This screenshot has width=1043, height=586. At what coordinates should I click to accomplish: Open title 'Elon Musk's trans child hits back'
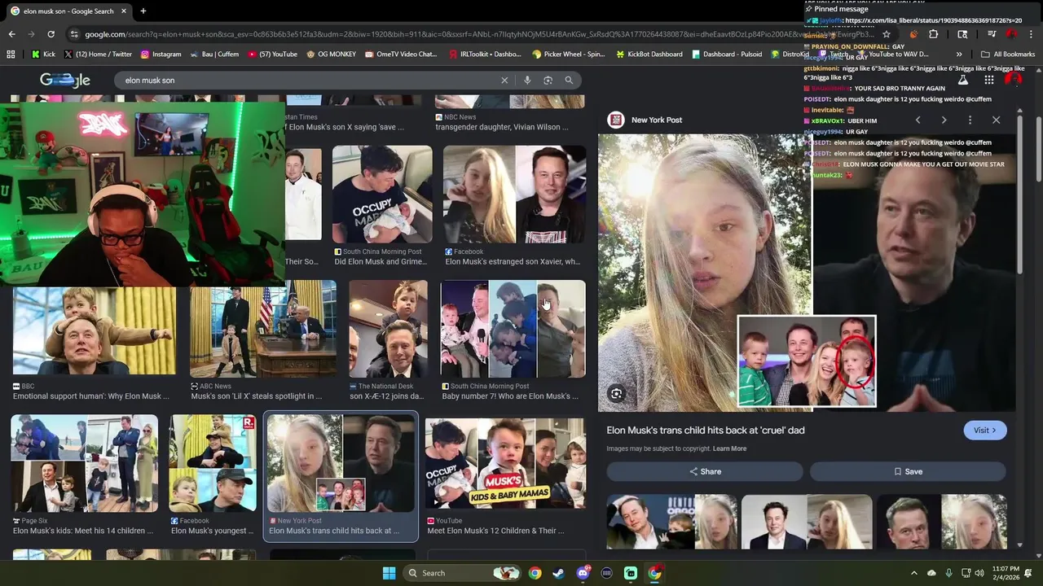tap(706, 430)
